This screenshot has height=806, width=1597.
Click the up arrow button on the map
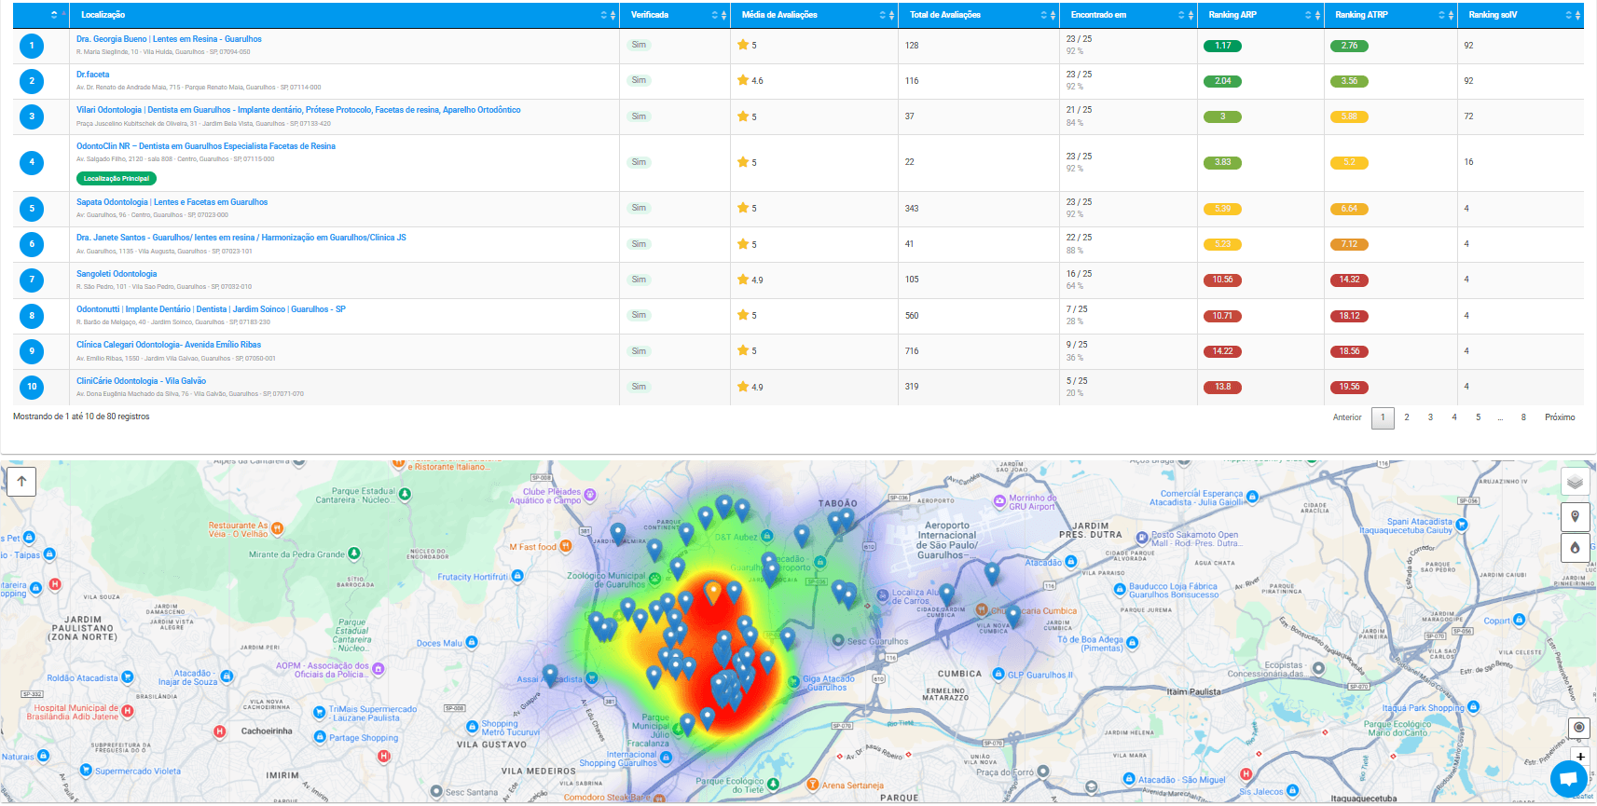point(21,482)
